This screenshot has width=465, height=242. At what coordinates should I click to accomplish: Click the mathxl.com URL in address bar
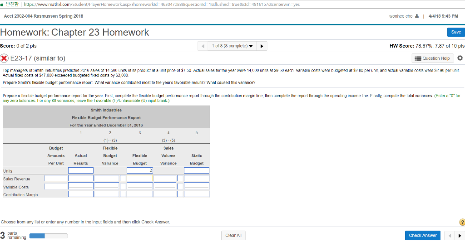(x=162, y=5)
